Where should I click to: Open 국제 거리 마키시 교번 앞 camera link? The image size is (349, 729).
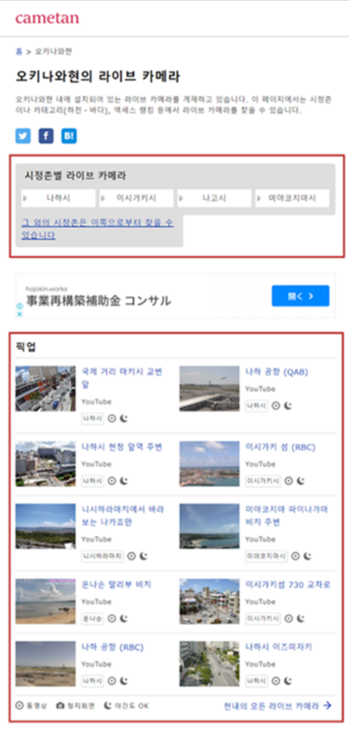[122, 378]
